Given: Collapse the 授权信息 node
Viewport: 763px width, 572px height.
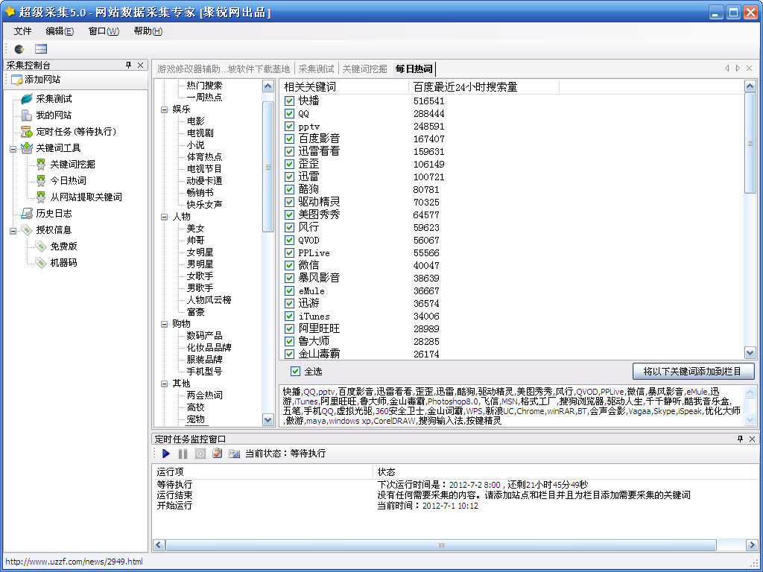Looking at the screenshot, I should click(x=13, y=231).
